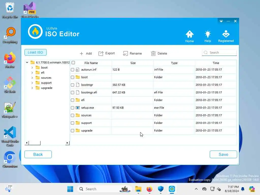The height and width of the screenshot is (195, 260).
Task: Tick the select-all checkbox in the header
Action: pos(73,63)
